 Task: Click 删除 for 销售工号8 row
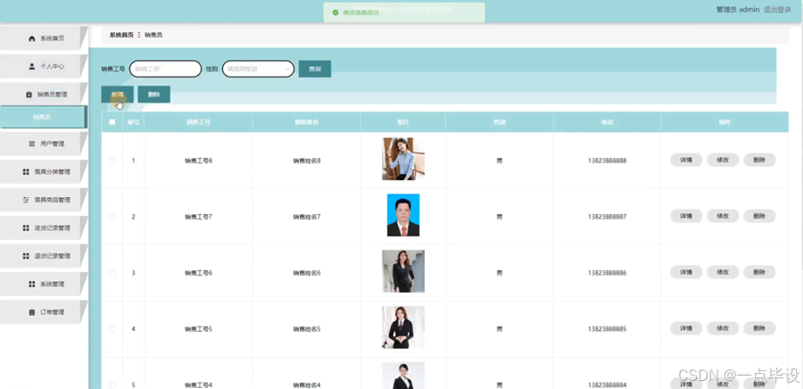pyautogui.click(x=759, y=161)
